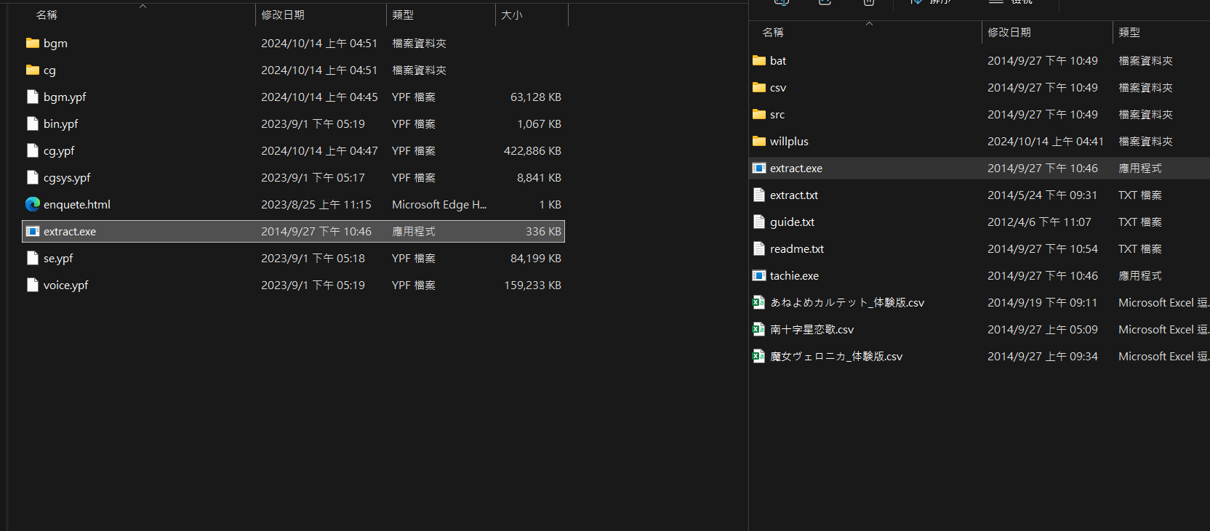
Task: Select the cgsys.ypf file icon
Action: [32, 177]
